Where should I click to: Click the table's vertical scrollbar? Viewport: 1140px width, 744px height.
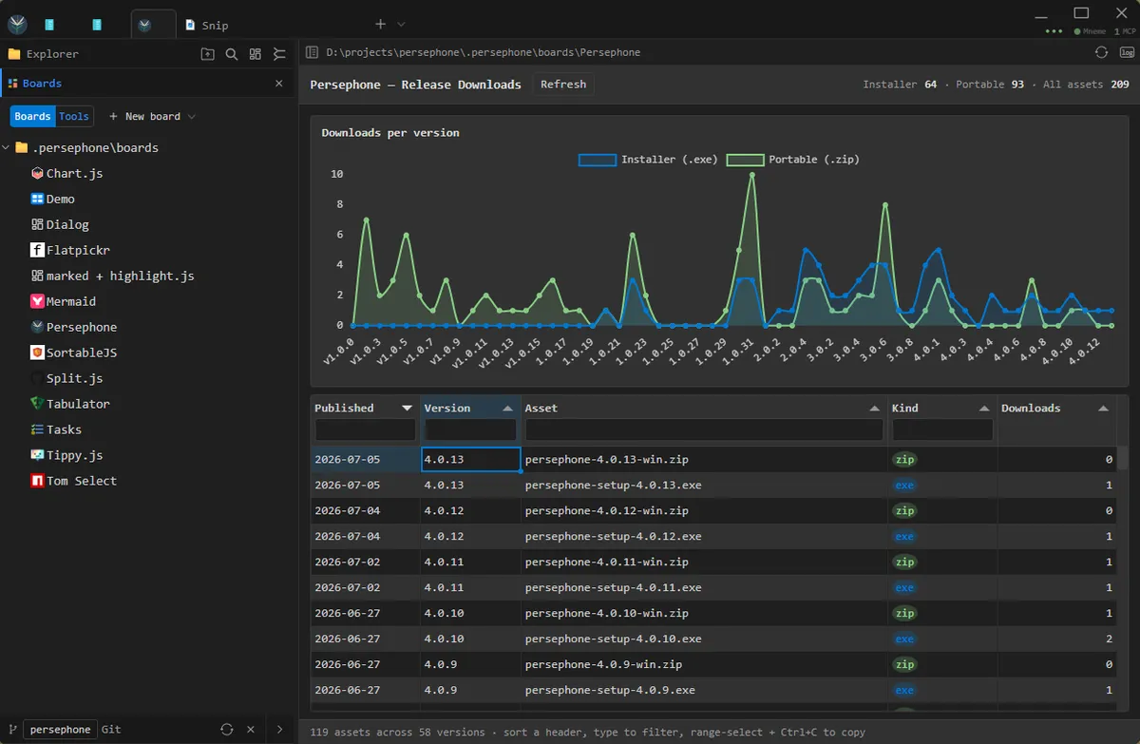[x=1123, y=580]
